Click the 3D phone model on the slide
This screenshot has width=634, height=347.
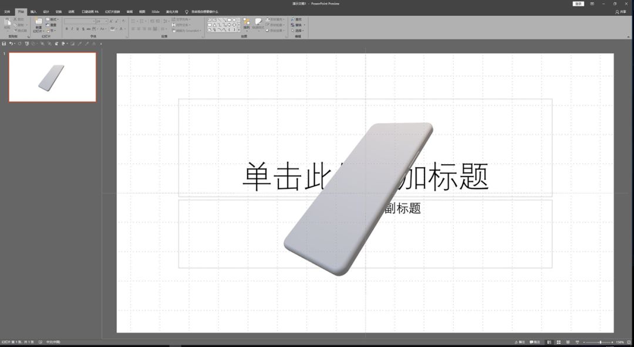click(x=359, y=199)
